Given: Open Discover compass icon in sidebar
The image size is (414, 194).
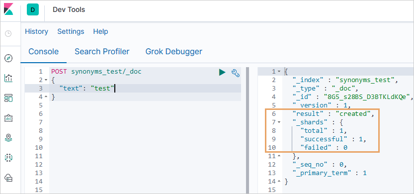Looking at the screenshot, I should 9,58.
